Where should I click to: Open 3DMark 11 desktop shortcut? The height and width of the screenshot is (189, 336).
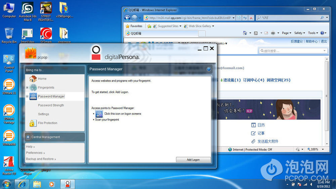9,87
